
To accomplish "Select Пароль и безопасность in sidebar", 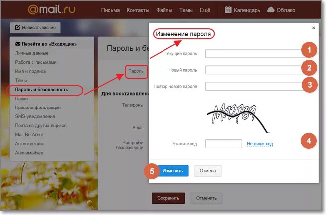I will (41, 90).
